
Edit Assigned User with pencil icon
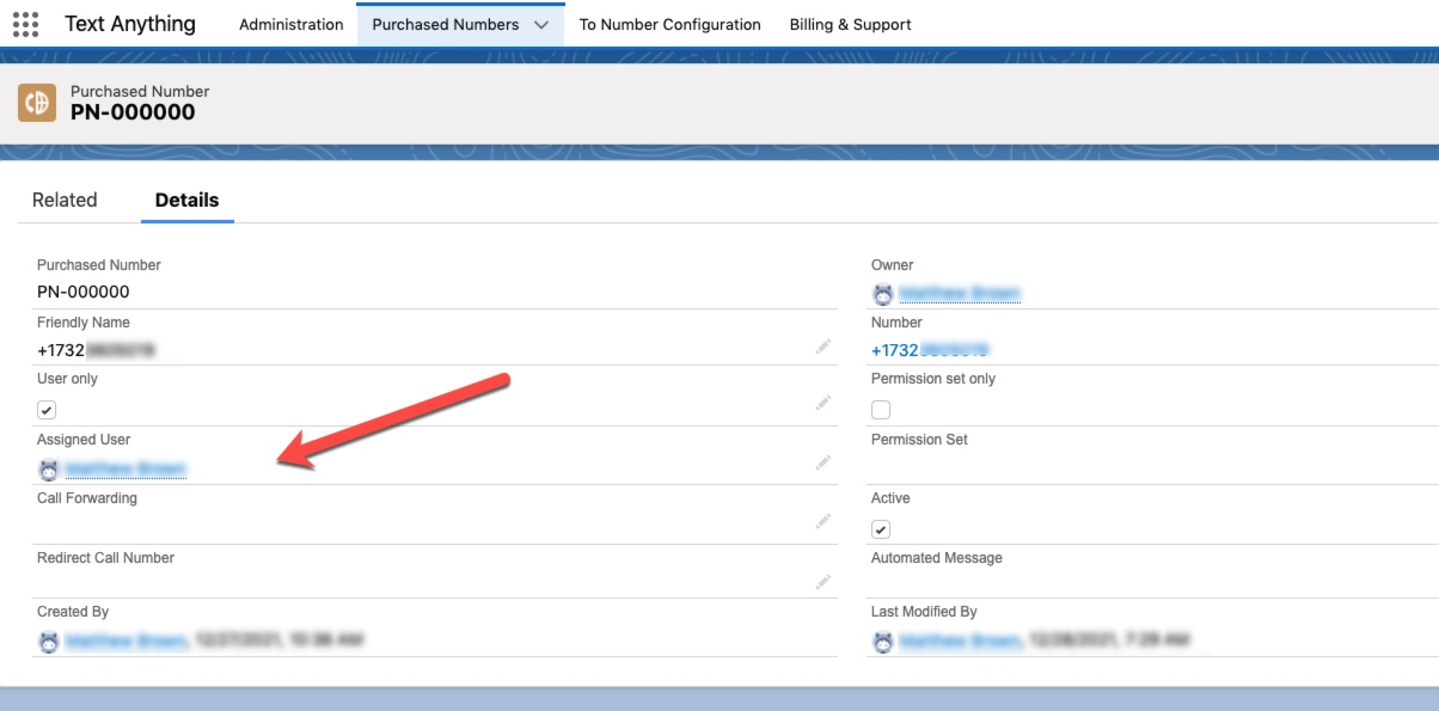pyautogui.click(x=823, y=462)
